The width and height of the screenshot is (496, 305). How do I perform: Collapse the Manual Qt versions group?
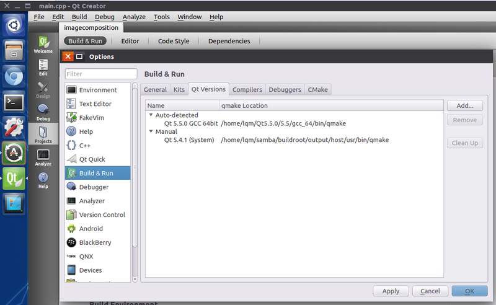(151, 131)
